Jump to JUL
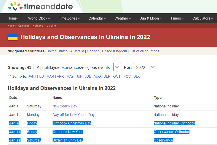The height and width of the screenshot is (145, 217). tap(88, 76)
